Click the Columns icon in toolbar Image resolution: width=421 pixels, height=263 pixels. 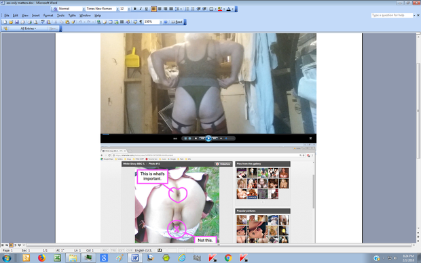pyautogui.click(x=122, y=22)
